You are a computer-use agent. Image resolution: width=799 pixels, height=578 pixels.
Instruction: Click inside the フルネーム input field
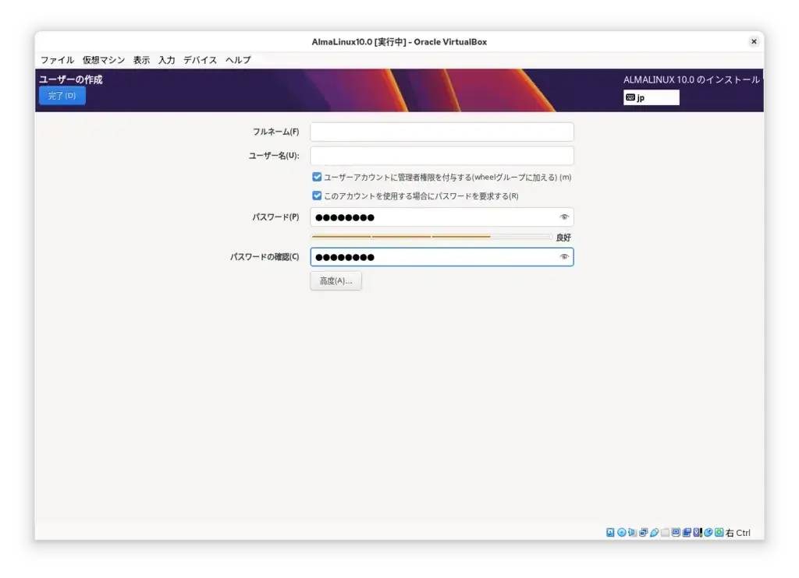tap(442, 132)
